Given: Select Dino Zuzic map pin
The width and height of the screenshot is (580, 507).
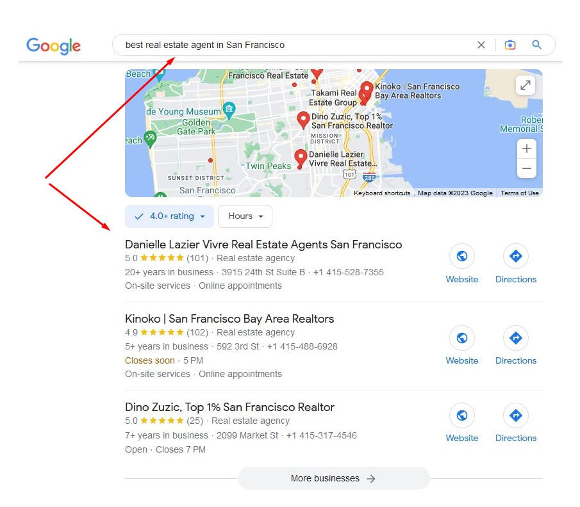Looking at the screenshot, I should click(303, 120).
